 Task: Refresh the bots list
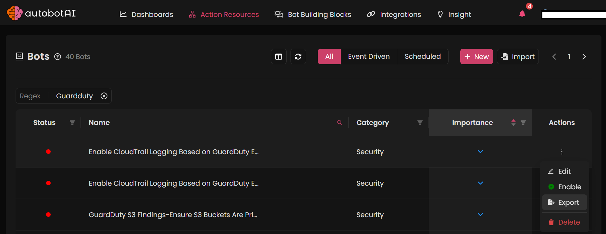[x=298, y=56]
